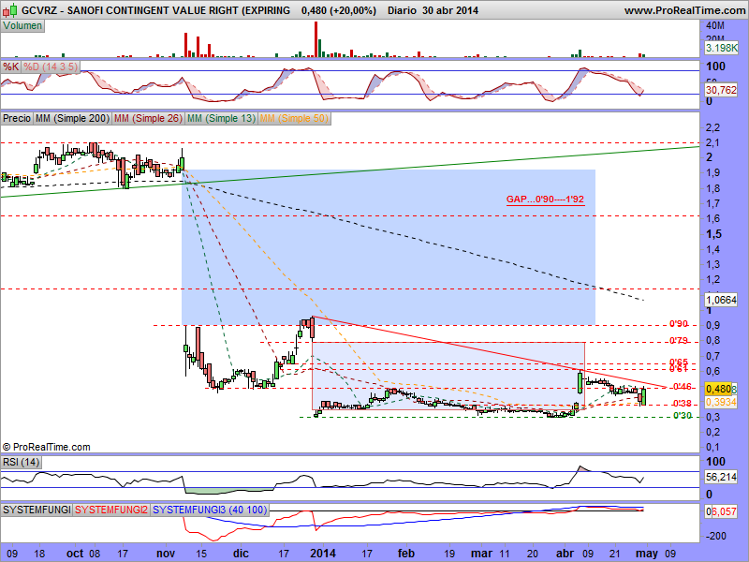Open MM (Simple 26) settings label
This screenshot has height=562, width=749.
click(x=148, y=118)
